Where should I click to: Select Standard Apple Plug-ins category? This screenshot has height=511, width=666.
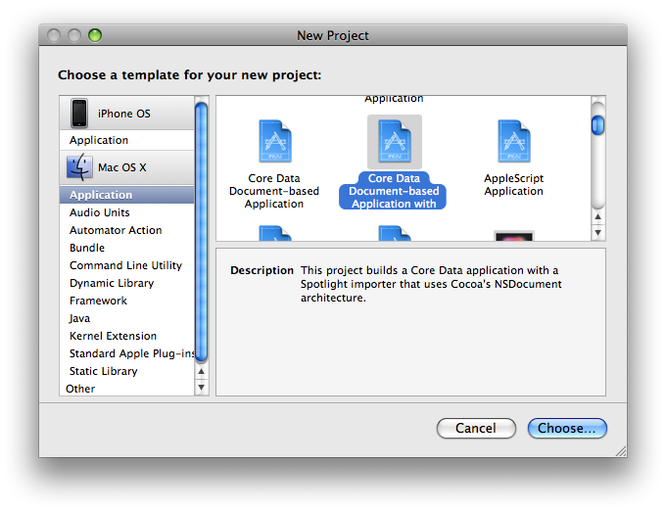(x=126, y=353)
